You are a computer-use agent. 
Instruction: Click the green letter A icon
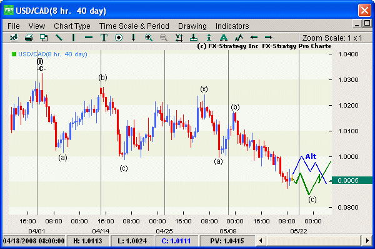coord(224,38)
